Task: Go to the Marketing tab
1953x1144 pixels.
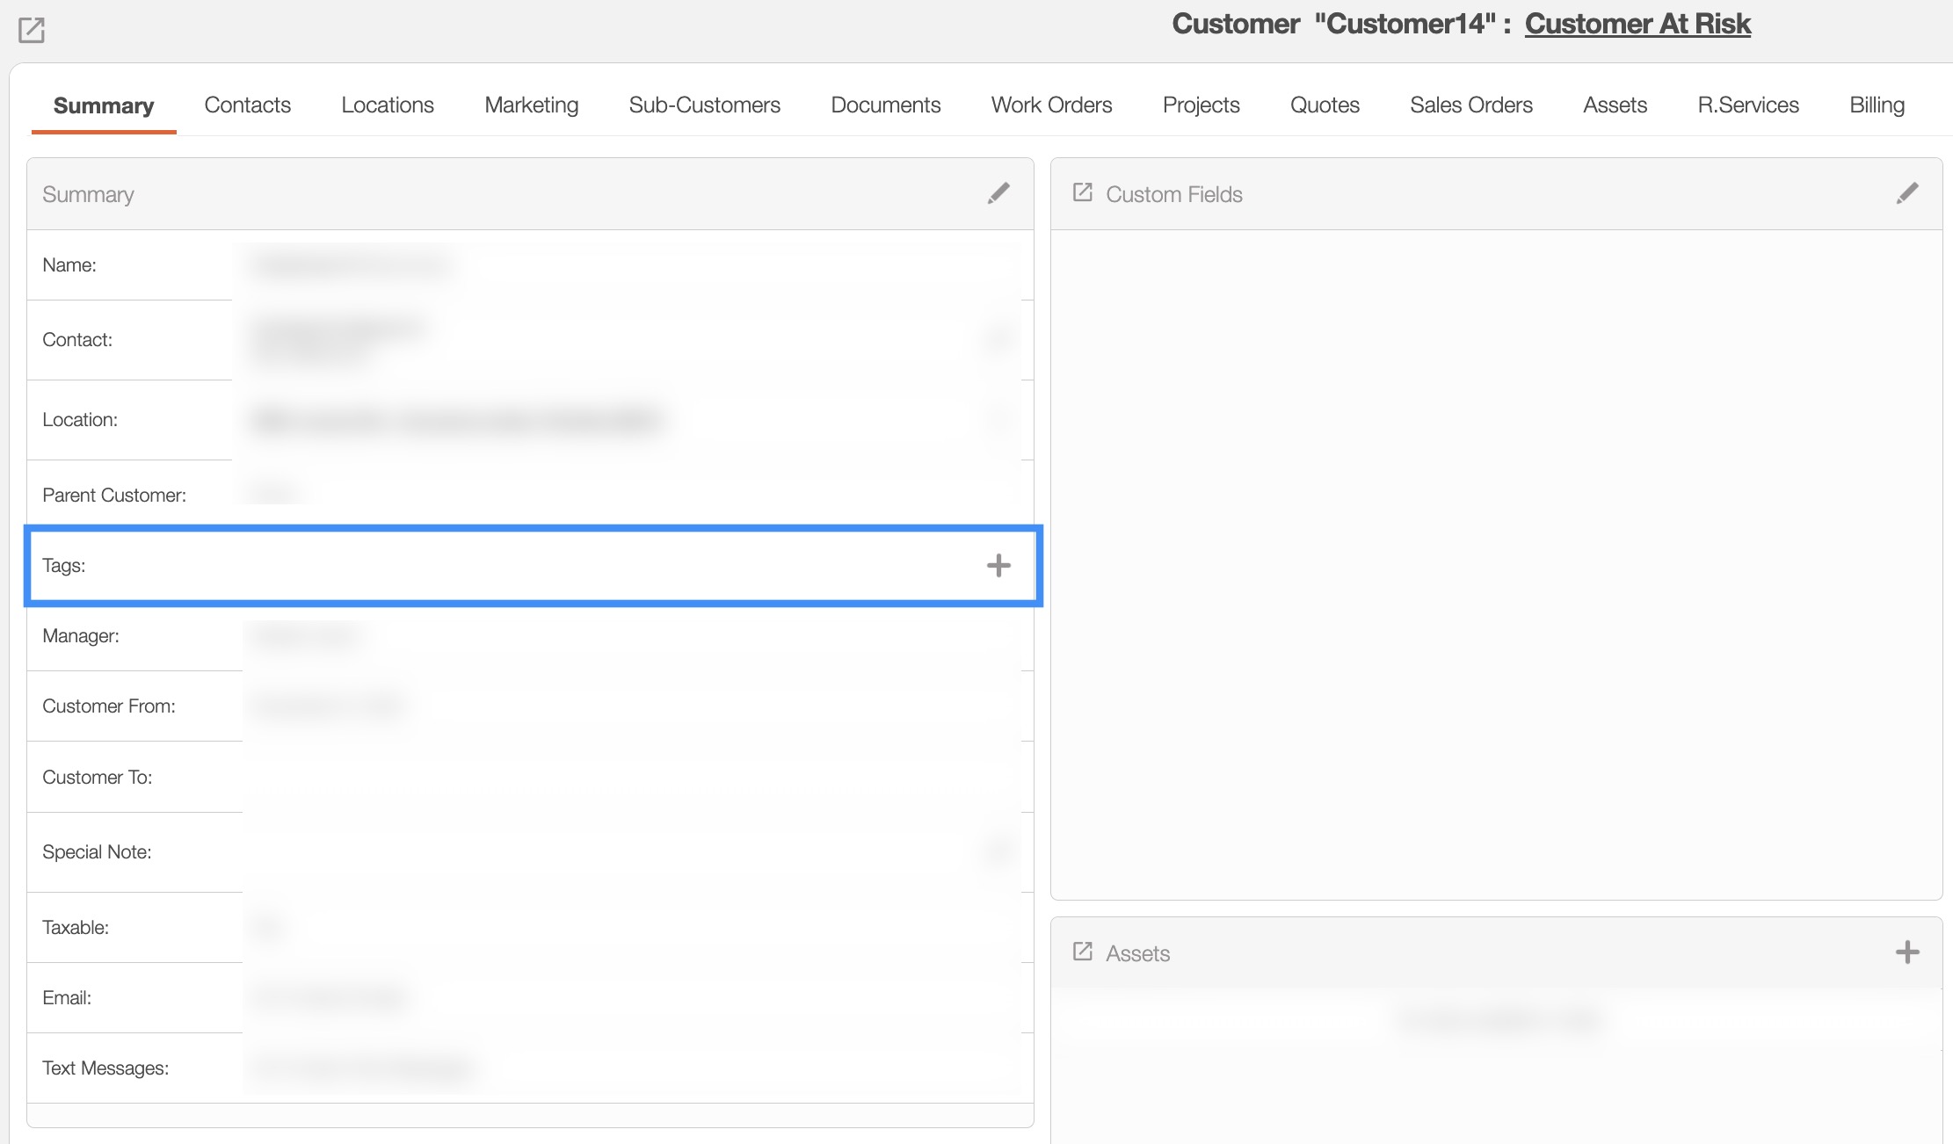Action: click(531, 105)
